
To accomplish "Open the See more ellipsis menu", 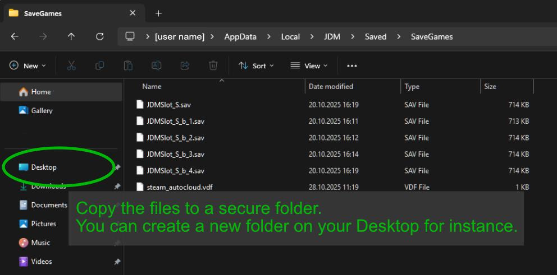I will pos(352,66).
